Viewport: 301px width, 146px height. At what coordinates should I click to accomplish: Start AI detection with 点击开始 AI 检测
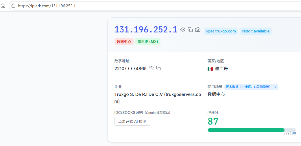(132, 121)
